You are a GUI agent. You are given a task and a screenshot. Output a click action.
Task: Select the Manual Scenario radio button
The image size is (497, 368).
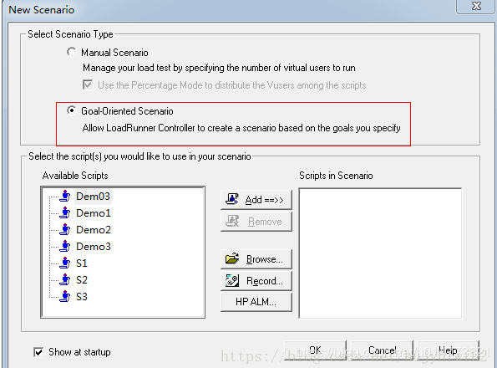coord(71,52)
